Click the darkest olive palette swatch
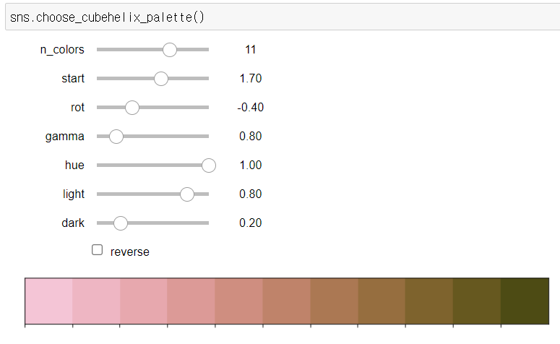Viewport: 560px width, 344px height. [x=525, y=301]
